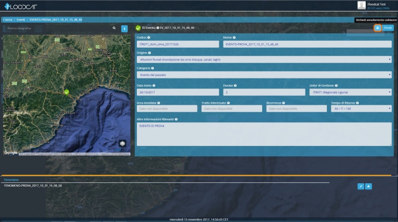The height and width of the screenshot is (222, 398).
Task: Select the Tempo di Ritorno dropdown
Action: pyautogui.click(x=361, y=109)
